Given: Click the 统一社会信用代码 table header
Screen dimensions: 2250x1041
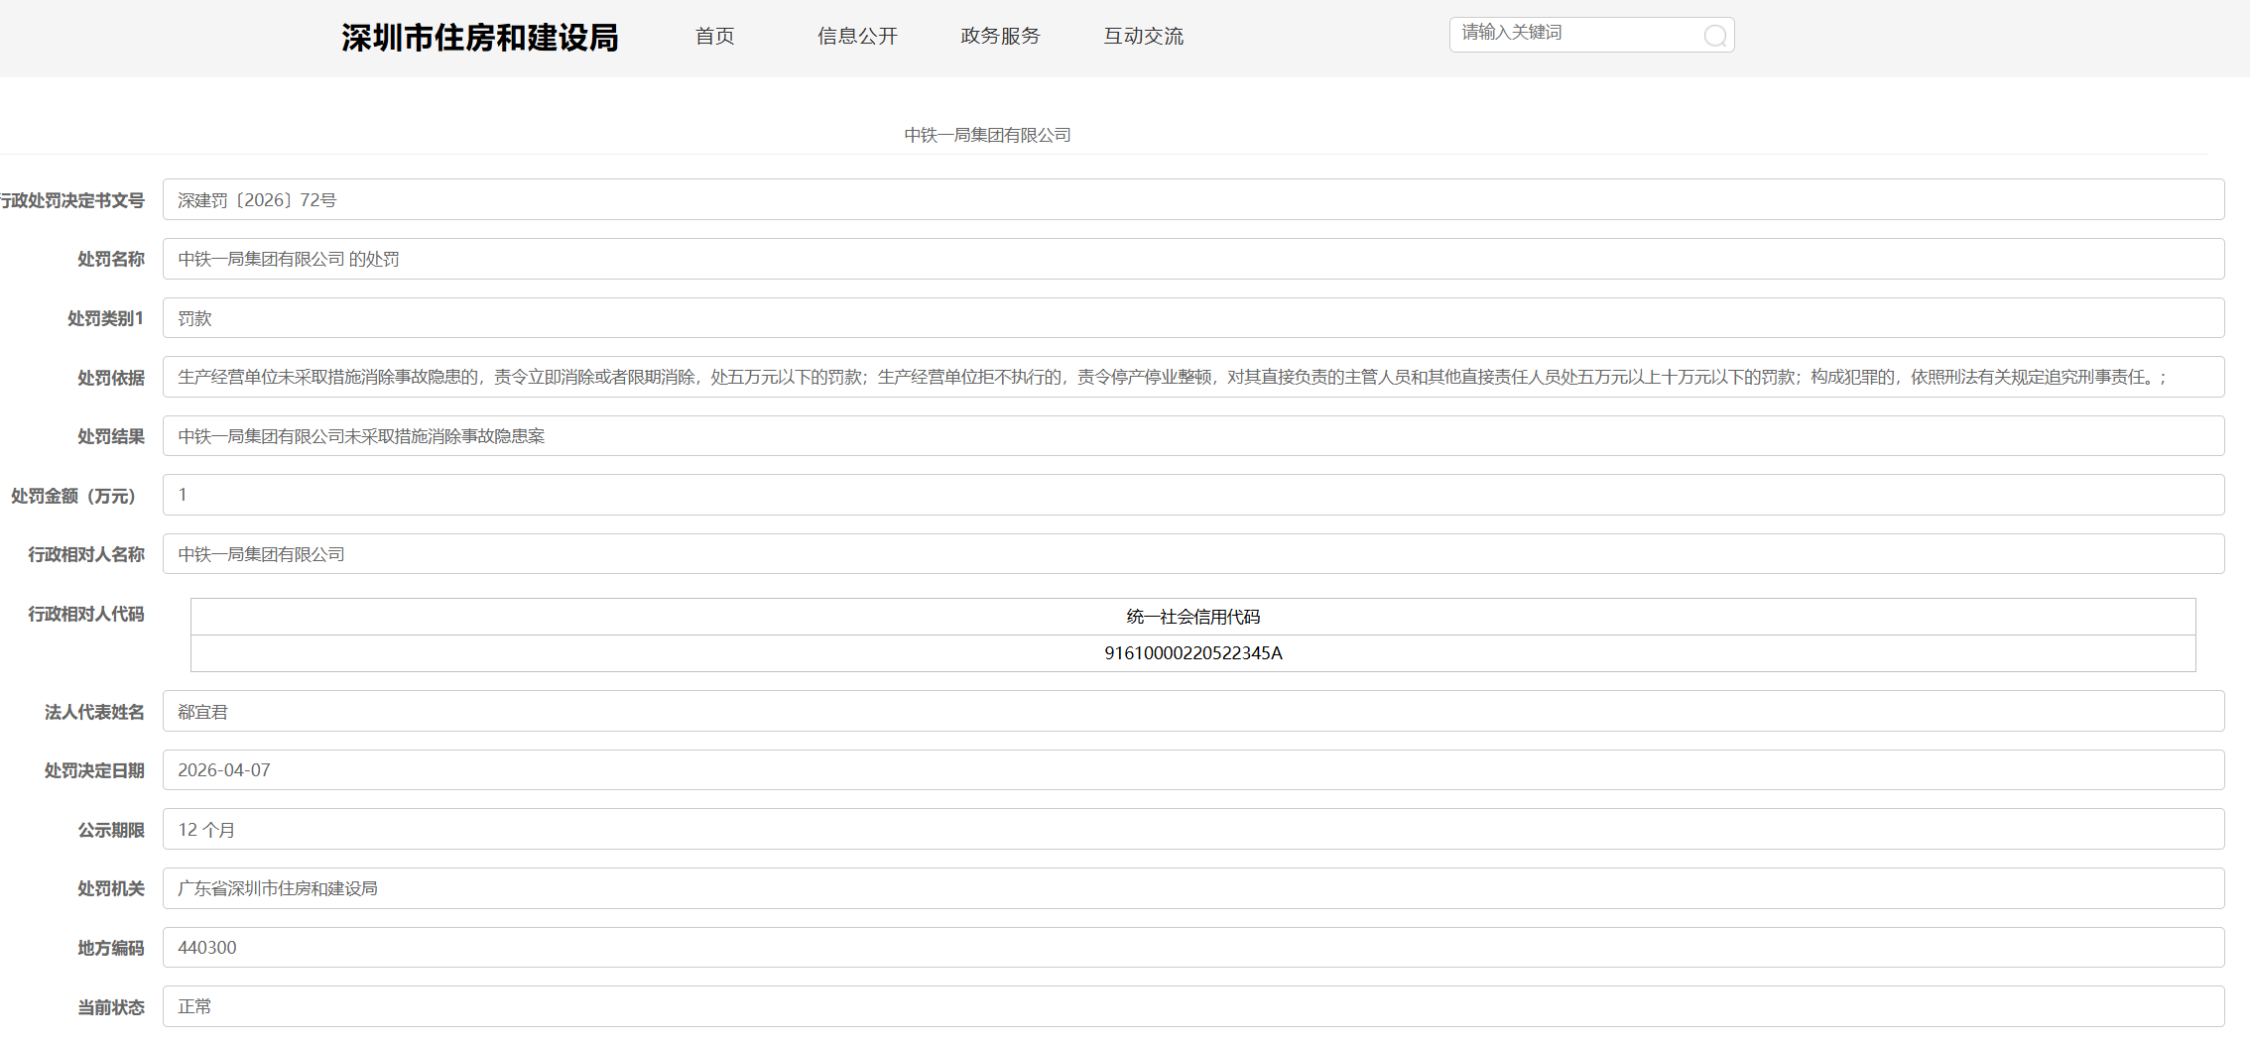Looking at the screenshot, I should 1192,617.
